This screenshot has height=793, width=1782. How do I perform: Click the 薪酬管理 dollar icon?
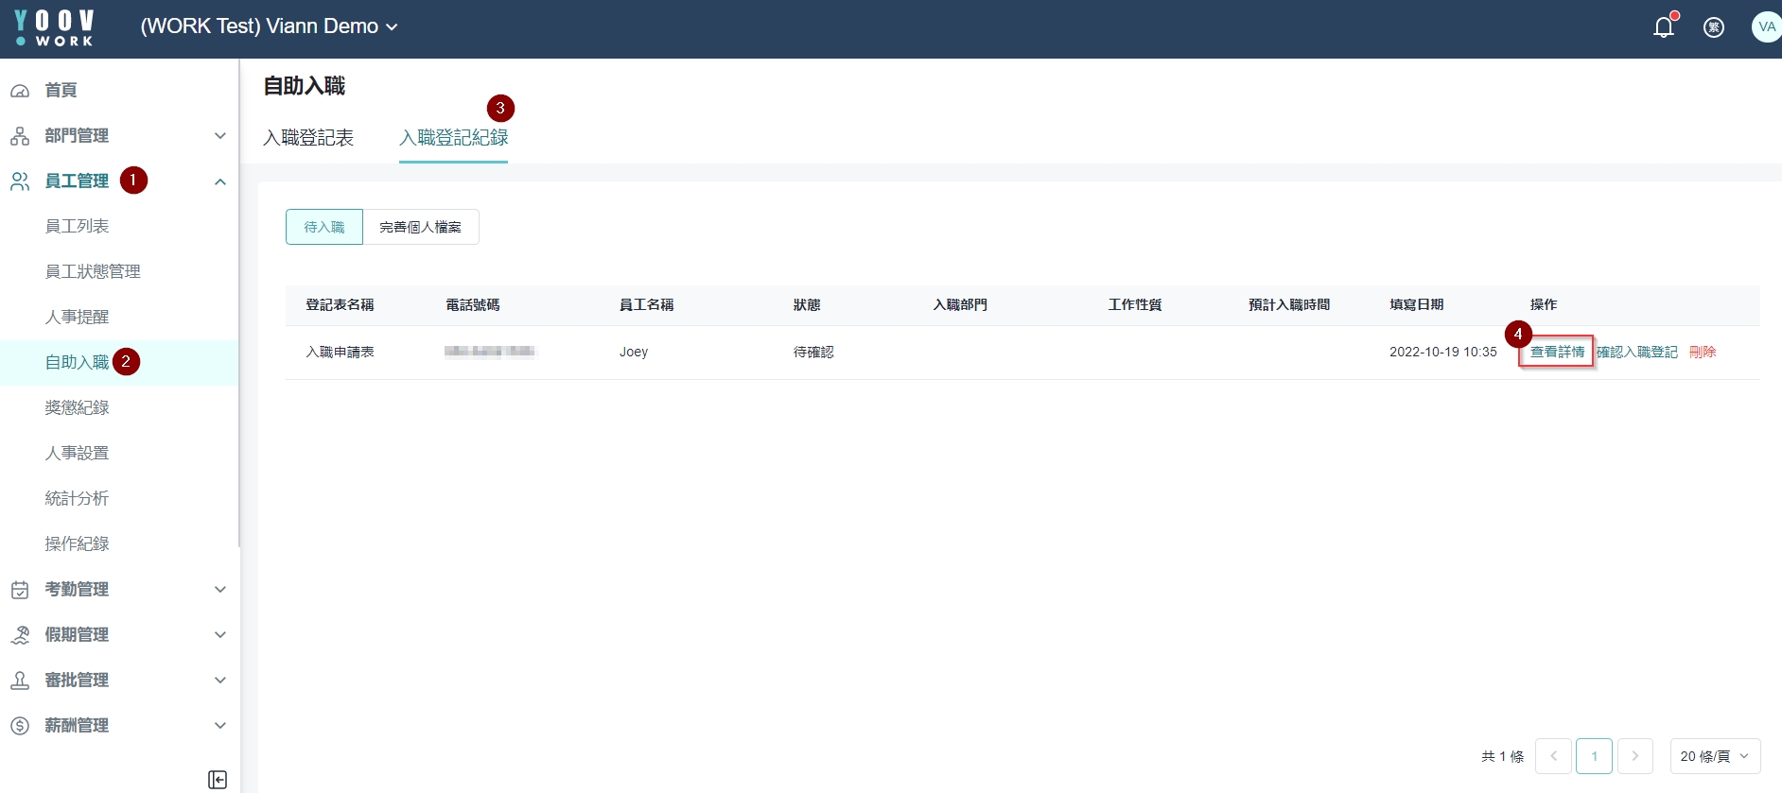point(20,726)
